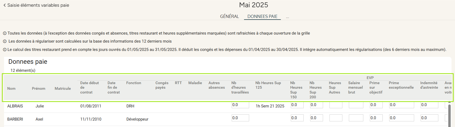The image size is (455, 127).
Task: Click the info icon before 'Toutes les données'
Action: click(x=5, y=33)
